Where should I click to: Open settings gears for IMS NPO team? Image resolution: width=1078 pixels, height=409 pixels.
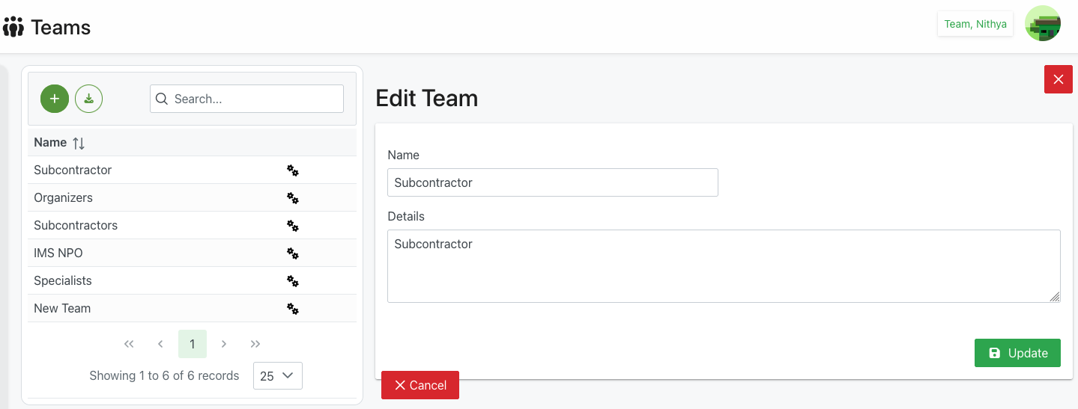tap(293, 253)
